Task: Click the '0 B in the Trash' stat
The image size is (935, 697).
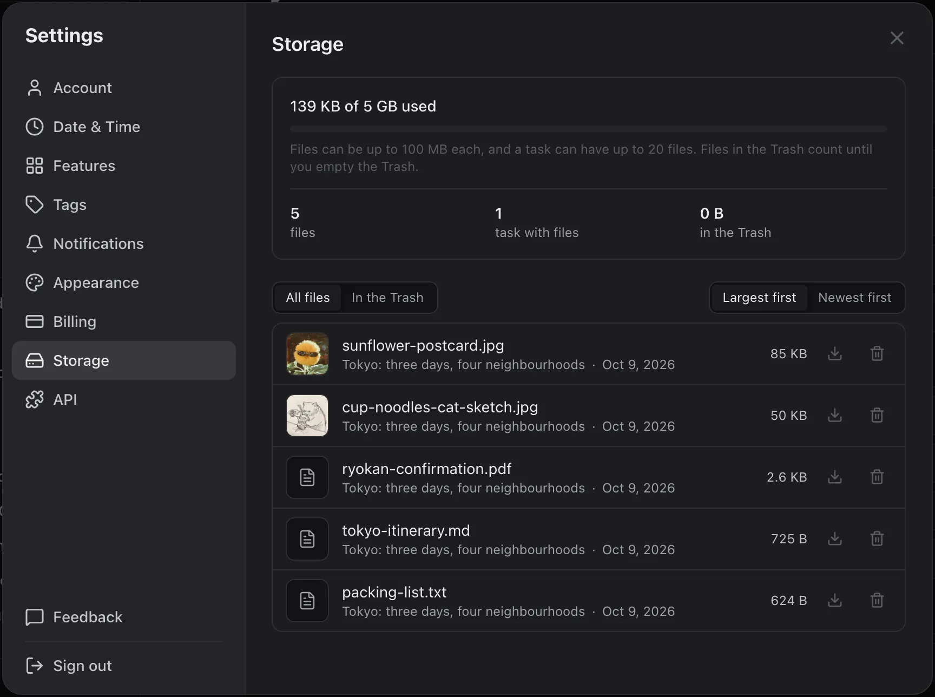Action: click(x=735, y=222)
